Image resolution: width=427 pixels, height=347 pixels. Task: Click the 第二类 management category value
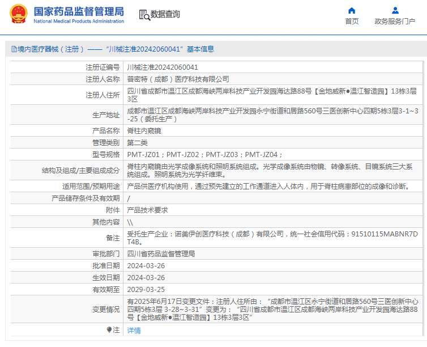click(x=137, y=142)
